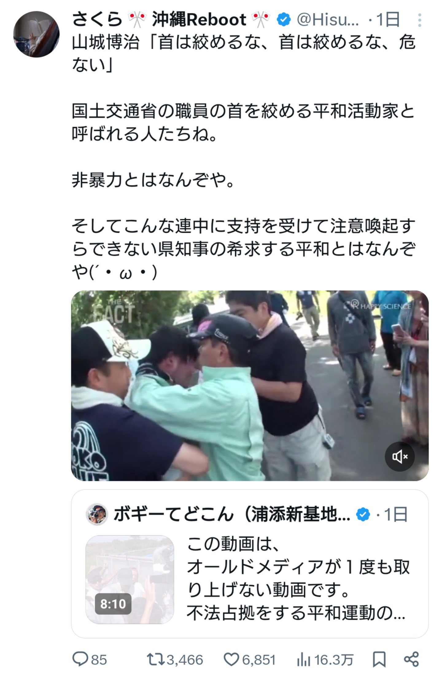Bookmark this post

(x=379, y=659)
